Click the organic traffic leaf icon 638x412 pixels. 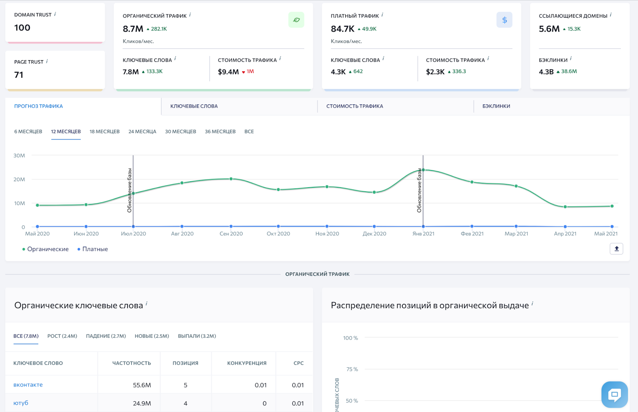296,20
